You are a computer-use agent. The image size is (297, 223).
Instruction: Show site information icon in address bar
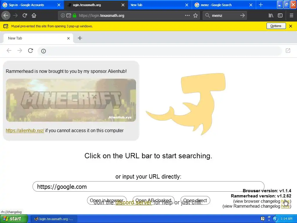(63, 16)
